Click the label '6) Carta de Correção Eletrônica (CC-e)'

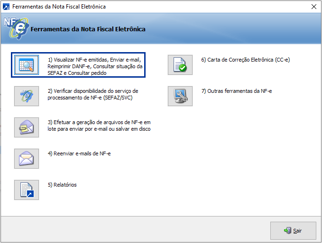click(245, 60)
